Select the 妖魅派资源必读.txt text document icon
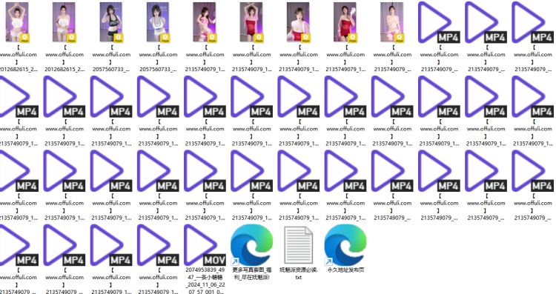Image resolution: width=556 pixels, height=294 pixels. click(x=299, y=245)
